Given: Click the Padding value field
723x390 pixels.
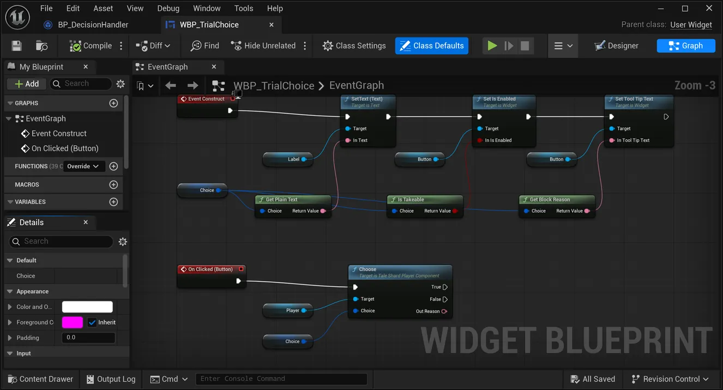Looking at the screenshot, I should pos(88,338).
